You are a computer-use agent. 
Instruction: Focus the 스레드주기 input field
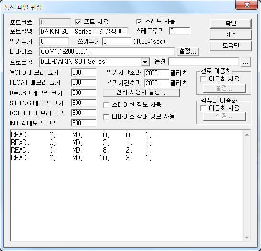[x=180, y=31]
